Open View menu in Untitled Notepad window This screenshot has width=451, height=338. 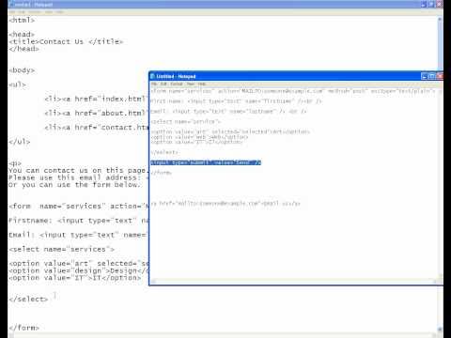point(191,84)
